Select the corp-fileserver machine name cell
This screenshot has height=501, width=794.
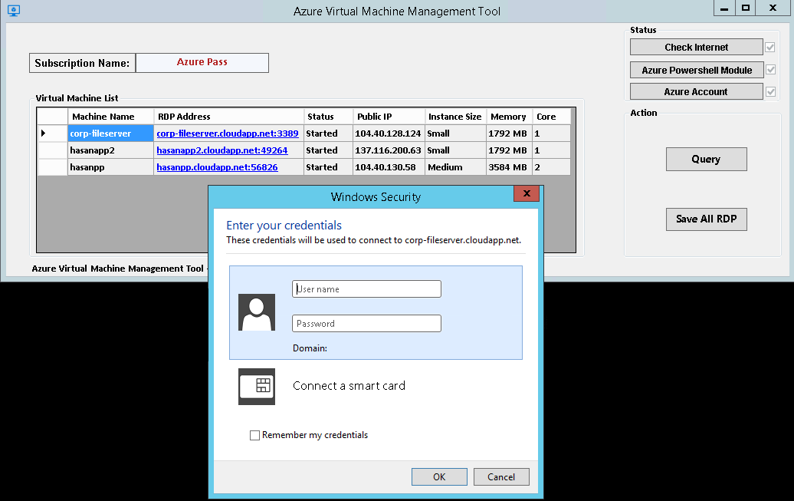(x=111, y=133)
